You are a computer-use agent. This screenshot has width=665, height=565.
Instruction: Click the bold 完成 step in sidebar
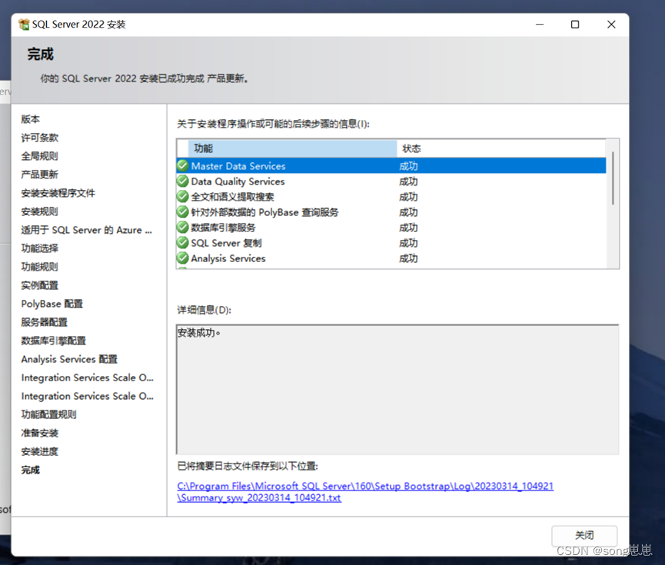31,470
